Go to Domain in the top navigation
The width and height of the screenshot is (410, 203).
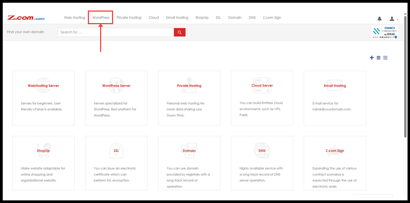(235, 18)
